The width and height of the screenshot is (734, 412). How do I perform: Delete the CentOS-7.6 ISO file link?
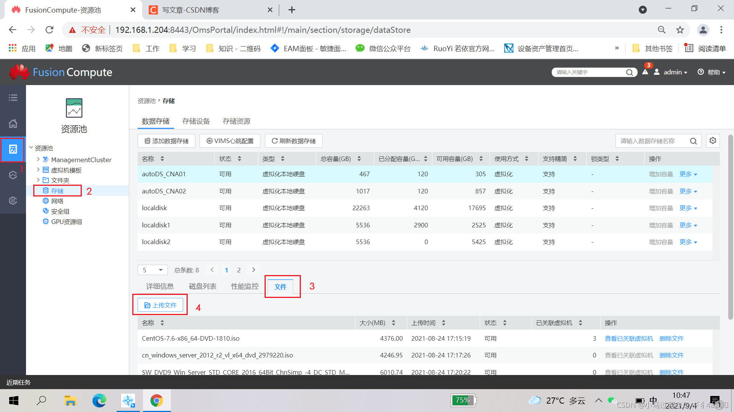point(671,338)
